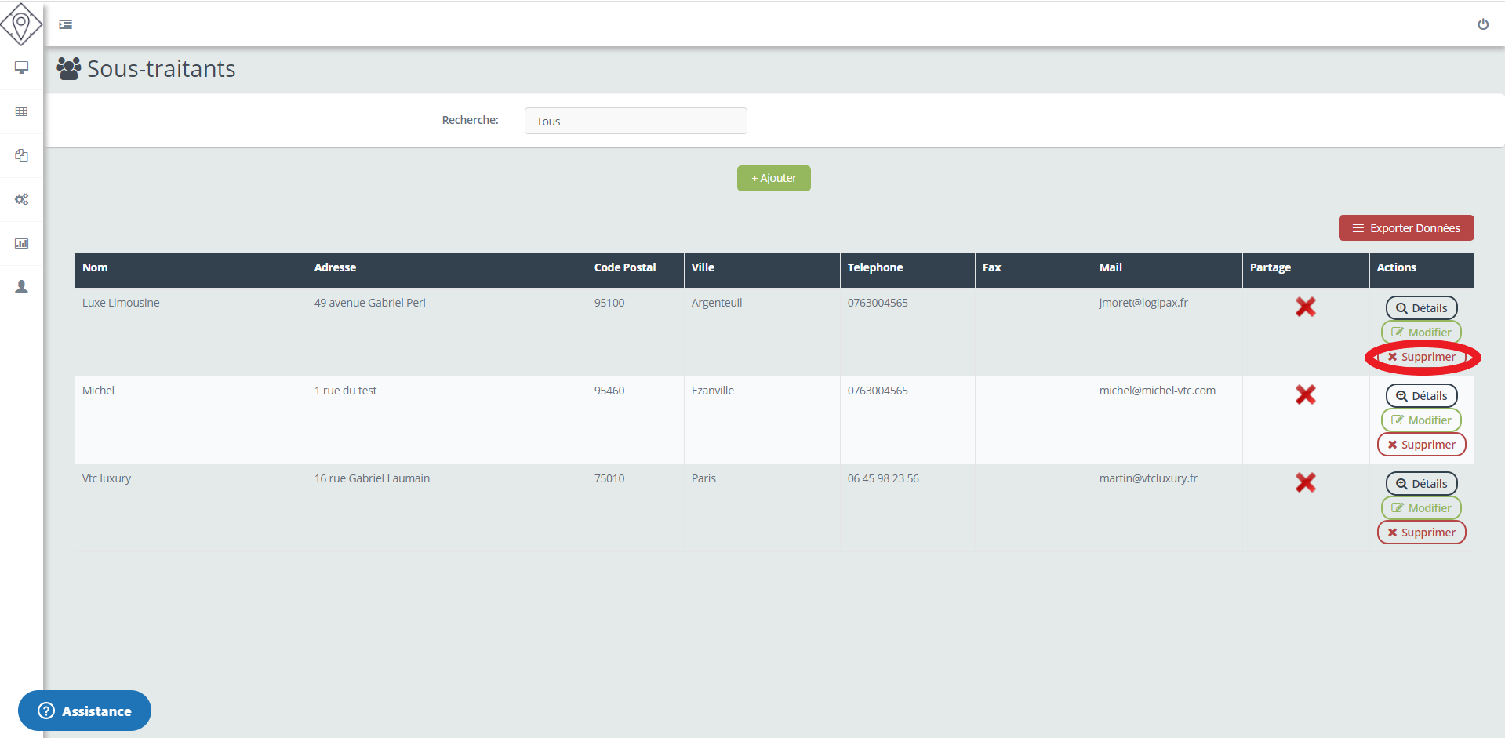Open the user profile sidebar icon
This screenshot has height=738, width=1505.
coord(21,287)
